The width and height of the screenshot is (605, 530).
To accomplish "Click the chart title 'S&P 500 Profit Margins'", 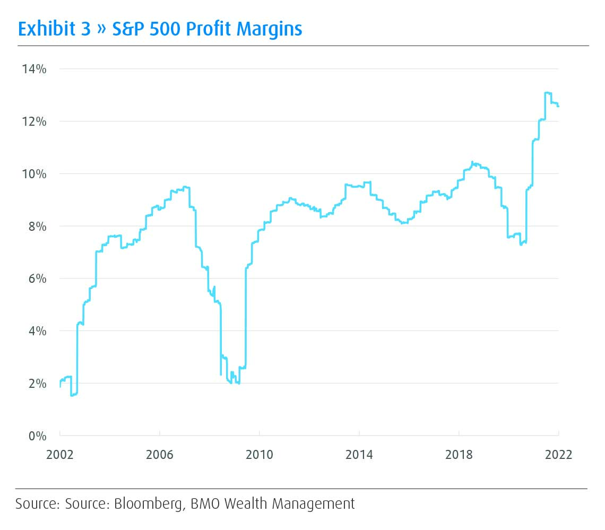I will coord(207,29).
